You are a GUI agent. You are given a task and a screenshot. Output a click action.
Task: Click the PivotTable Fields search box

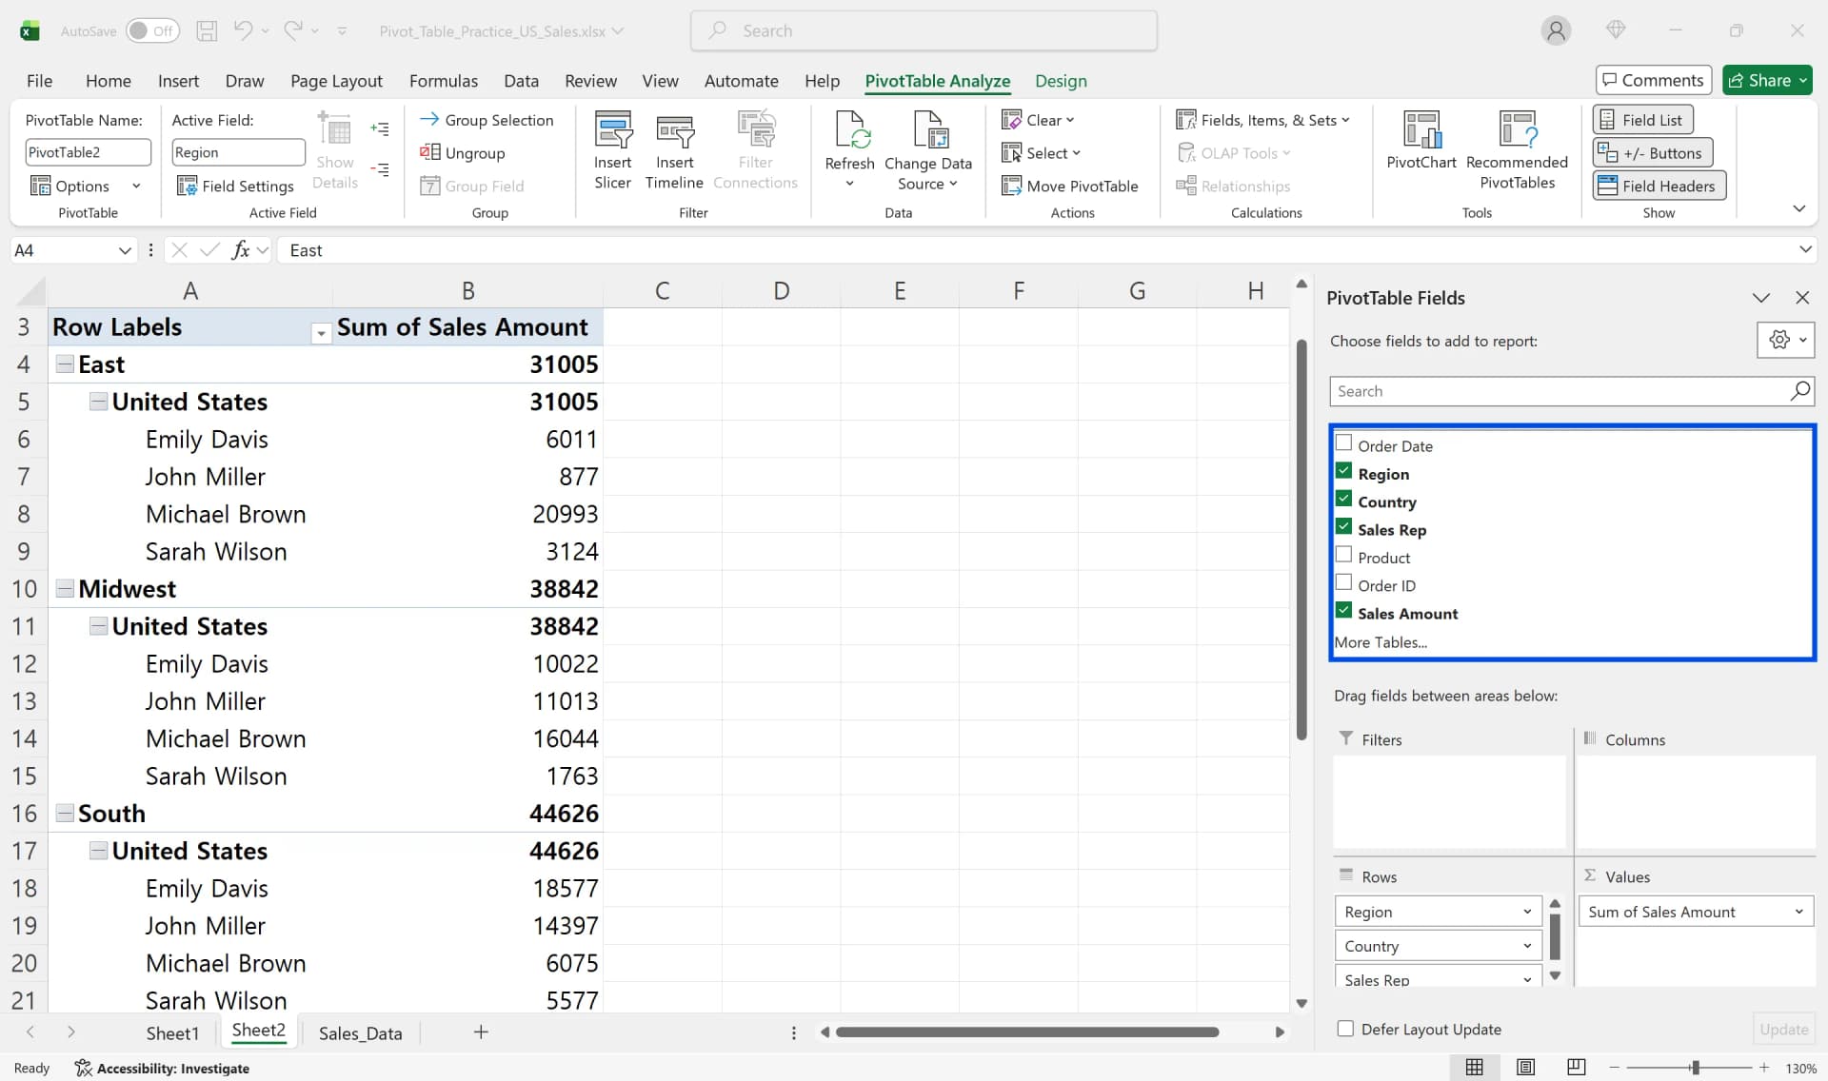click(x=1561, y=391)
